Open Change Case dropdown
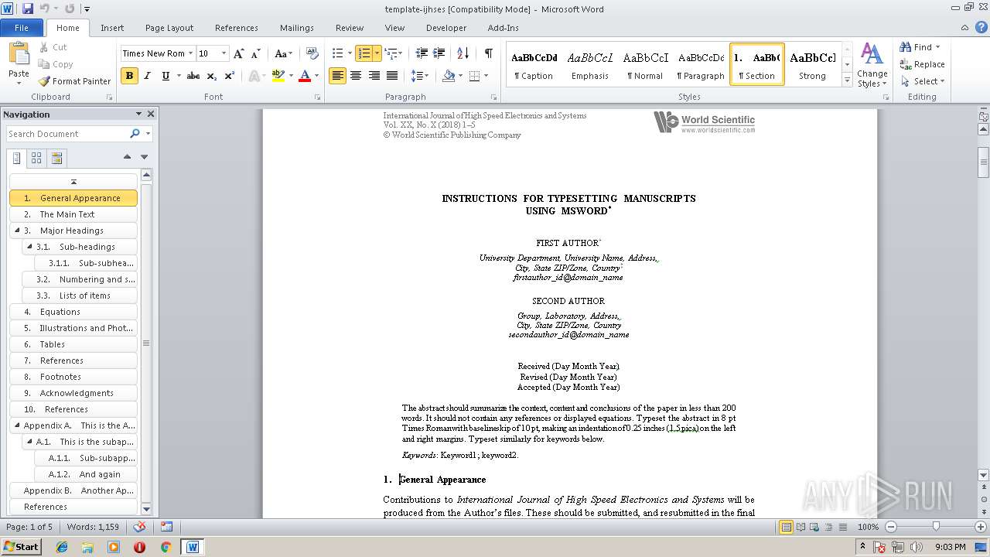Screen dimensions: 990x557 click(x=284, y=53)
